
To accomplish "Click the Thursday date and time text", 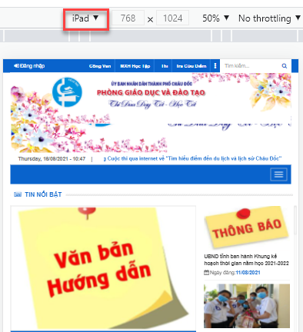I will pos(52,159).
